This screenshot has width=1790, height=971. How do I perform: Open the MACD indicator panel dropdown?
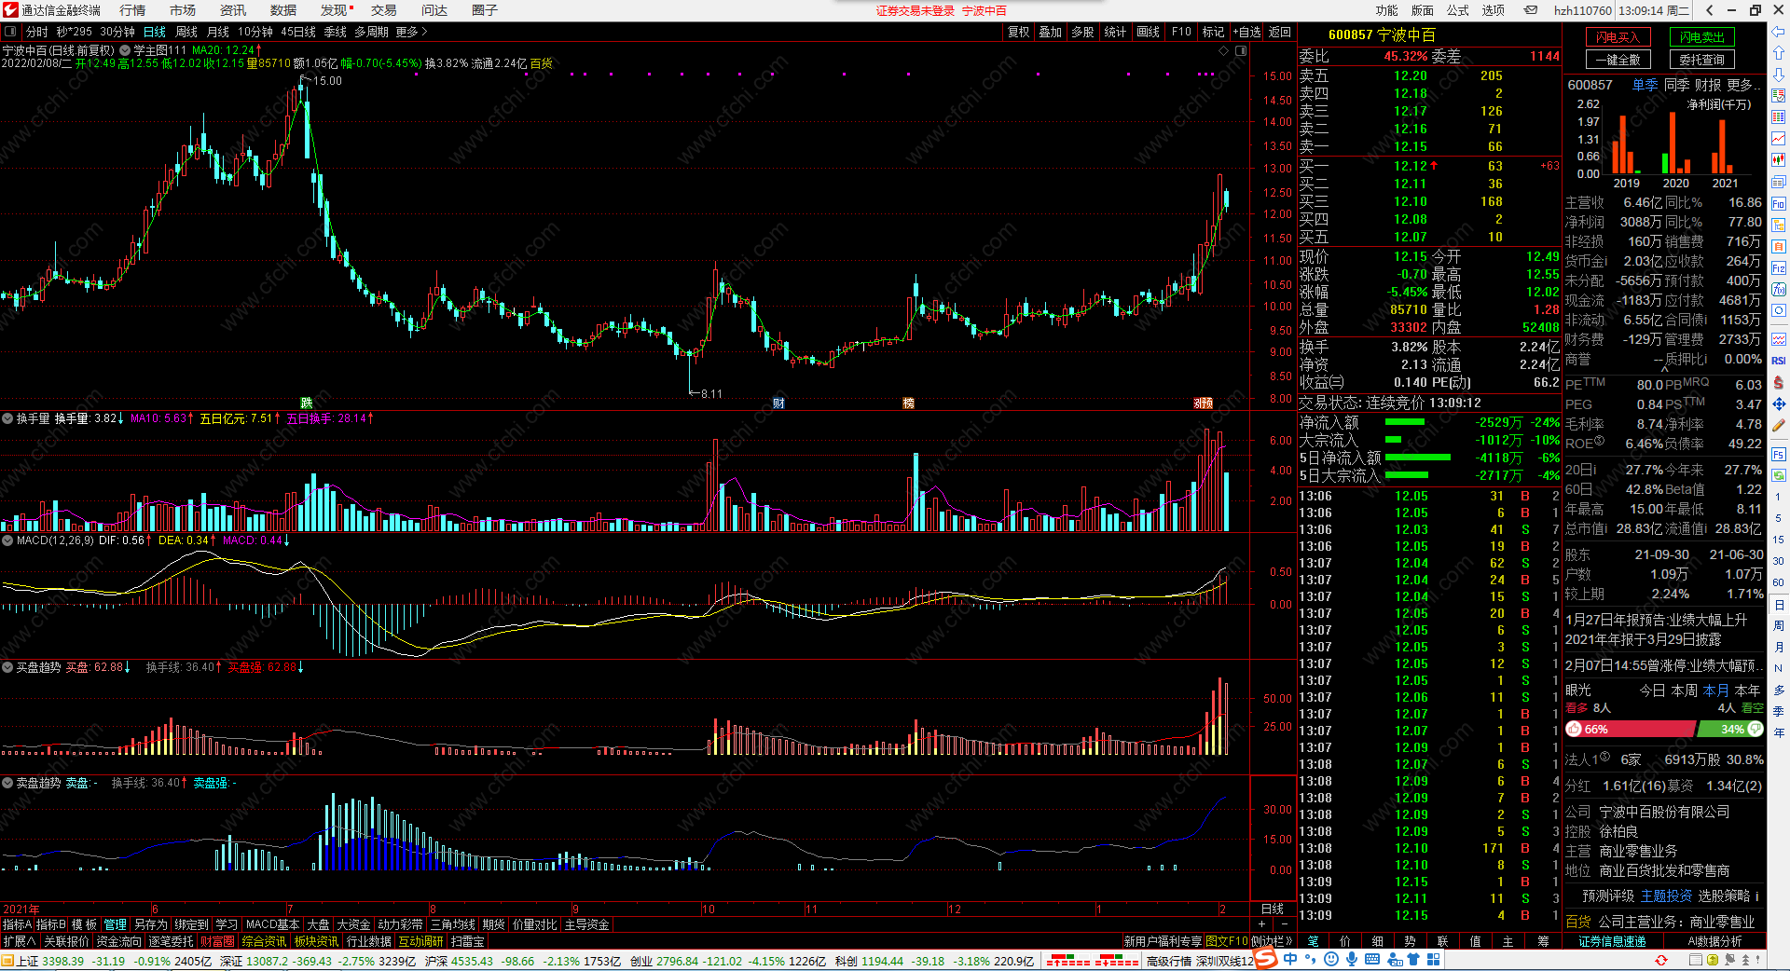pos(7,540)
